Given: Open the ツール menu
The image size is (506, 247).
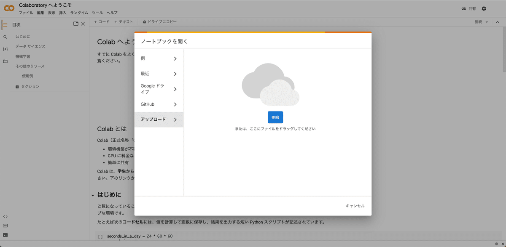Looking at the screenshot, I should point(97,13).
